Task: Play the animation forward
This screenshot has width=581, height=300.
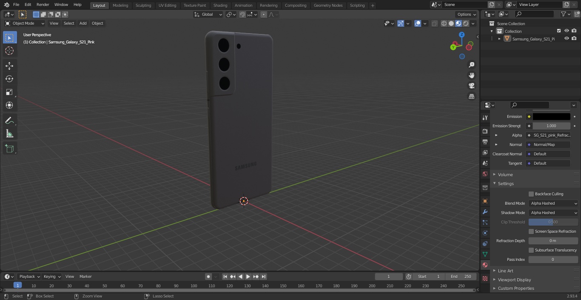Action: pyautogui.click(x=248, y=277)
